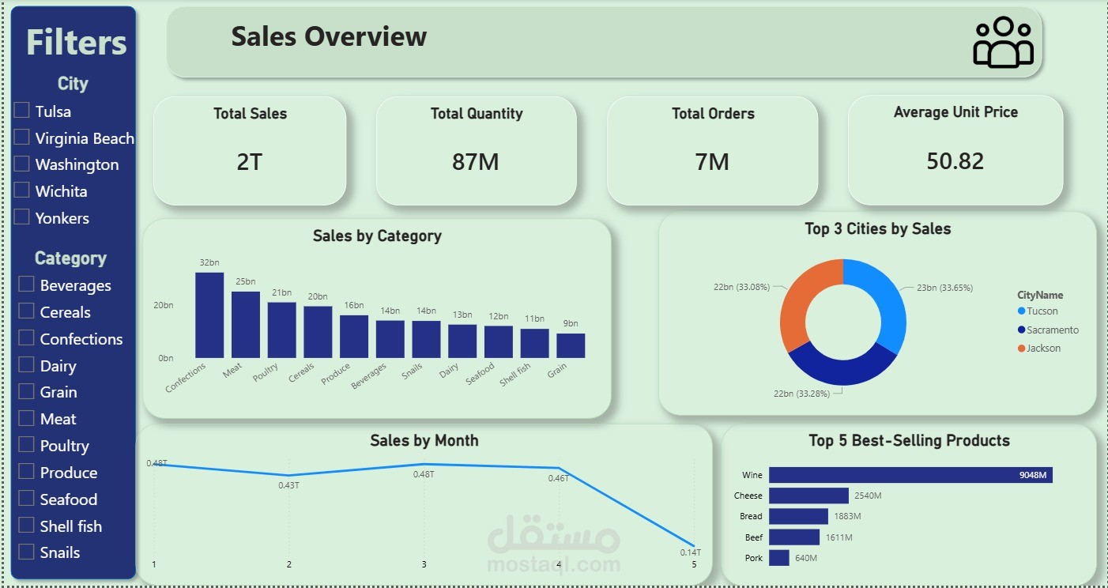The height and width of the screenshot is (588, 1108).
Task: Enable the Virginia Beach filter checkbox
Action: pyautogui.click(x=21, y=137)
